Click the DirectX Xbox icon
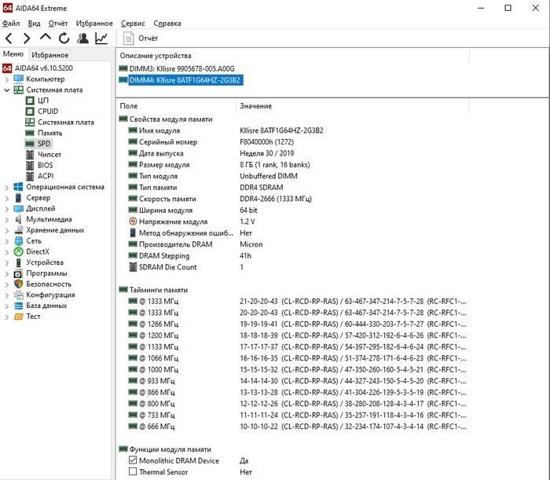 pos(19,251)
